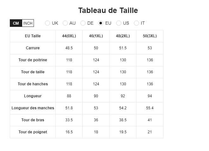Screen dimensions: 209x151
Task: Select the UK size radio button
Action: pos(47,23)
